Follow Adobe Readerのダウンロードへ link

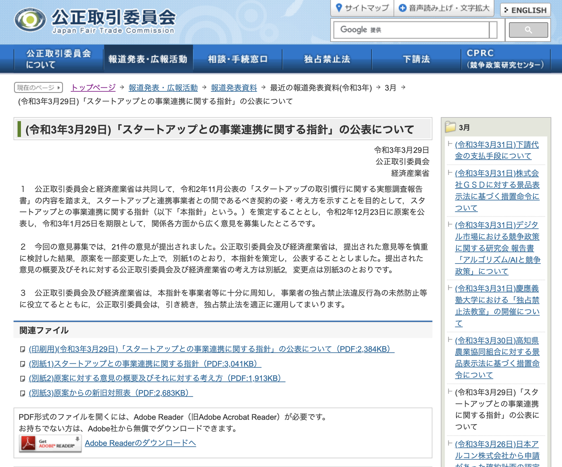[140, 443]
